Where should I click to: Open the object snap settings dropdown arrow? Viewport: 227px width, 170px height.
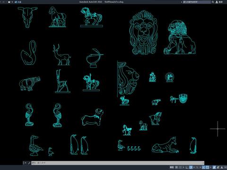click(210, 167)
